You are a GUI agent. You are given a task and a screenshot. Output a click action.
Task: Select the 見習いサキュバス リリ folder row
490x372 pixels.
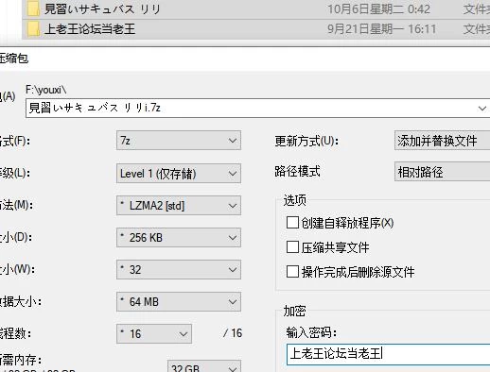(256, 9)
